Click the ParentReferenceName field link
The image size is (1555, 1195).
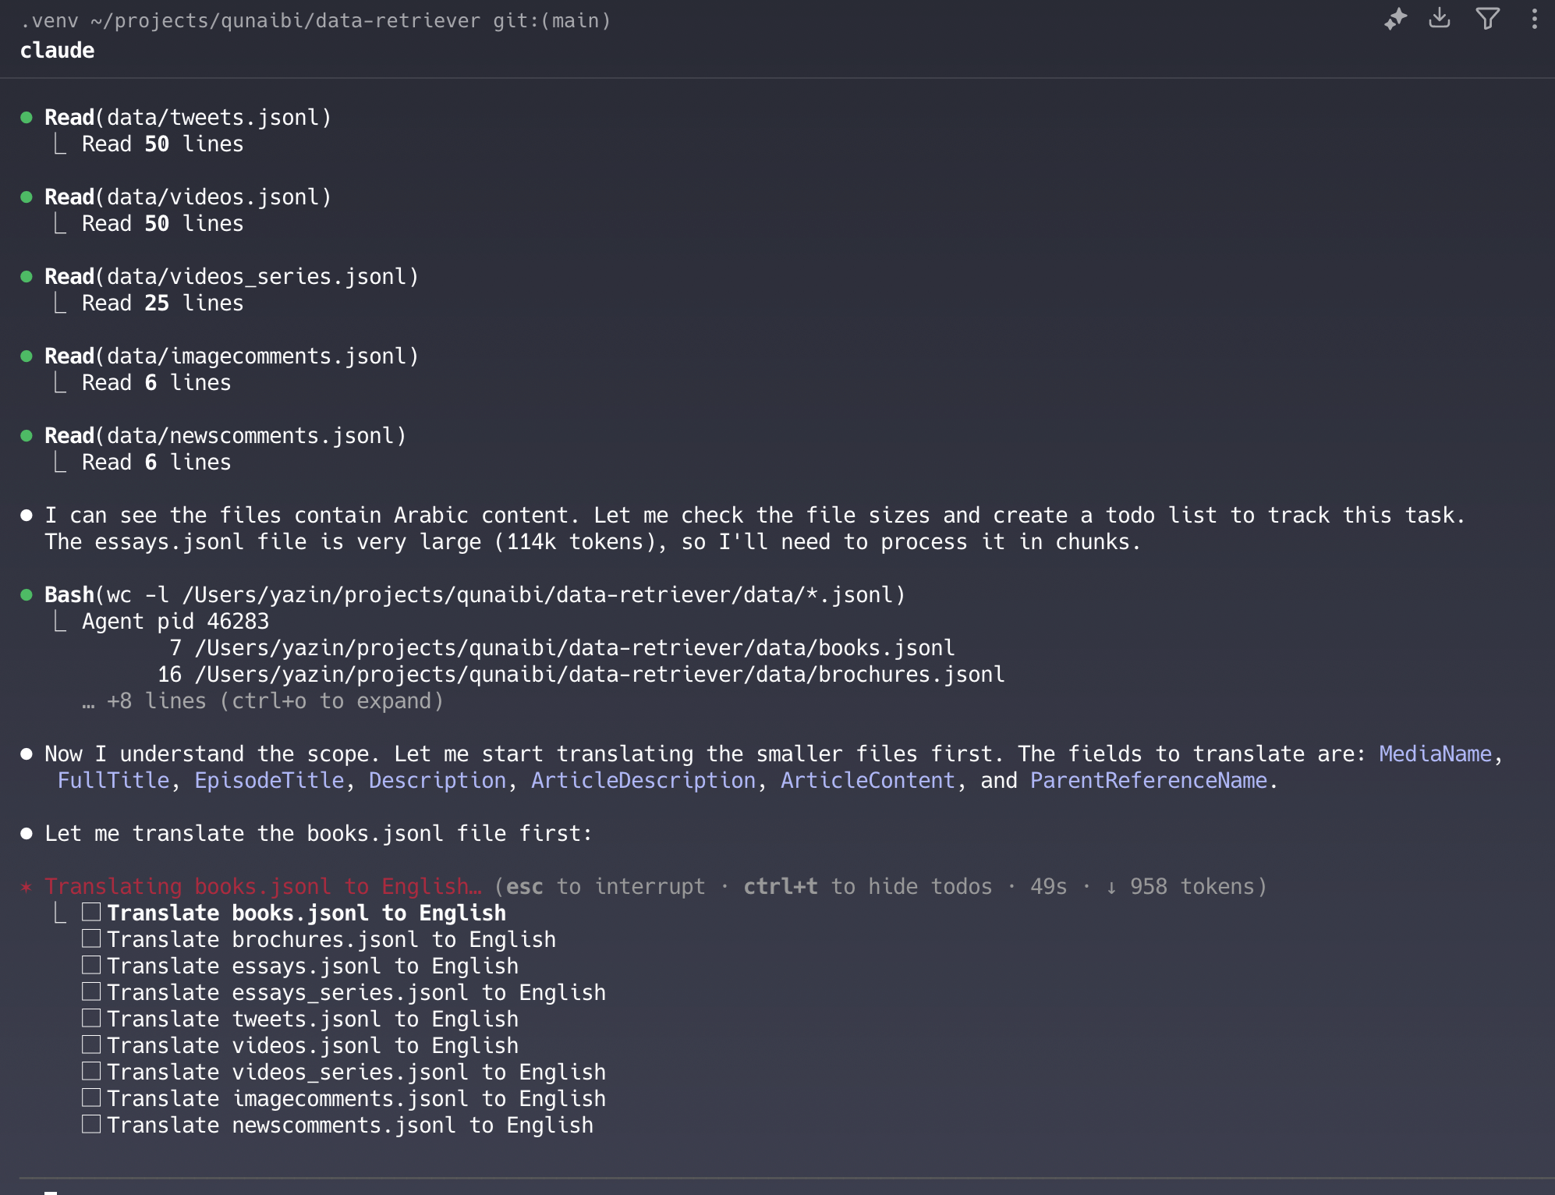click(1148, 781)
